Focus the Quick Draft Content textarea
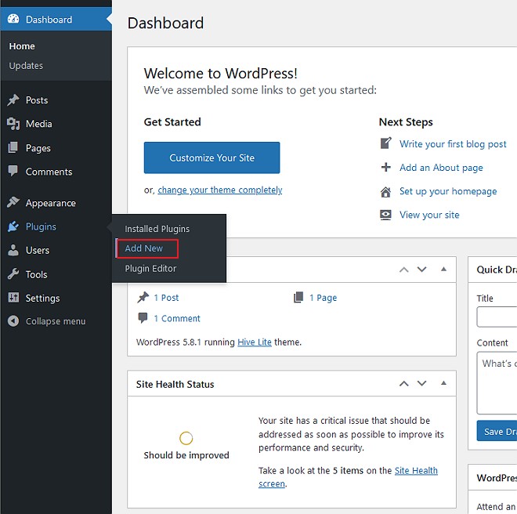The image size is (517, 514). [497, 382]
